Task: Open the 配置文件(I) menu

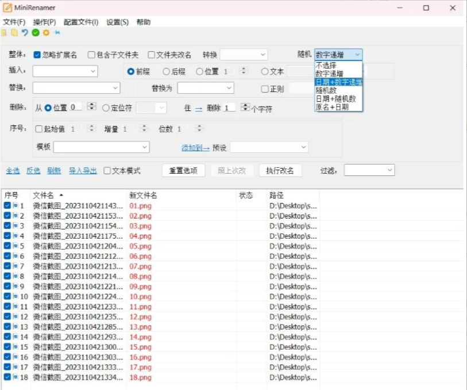Action: 81,22
